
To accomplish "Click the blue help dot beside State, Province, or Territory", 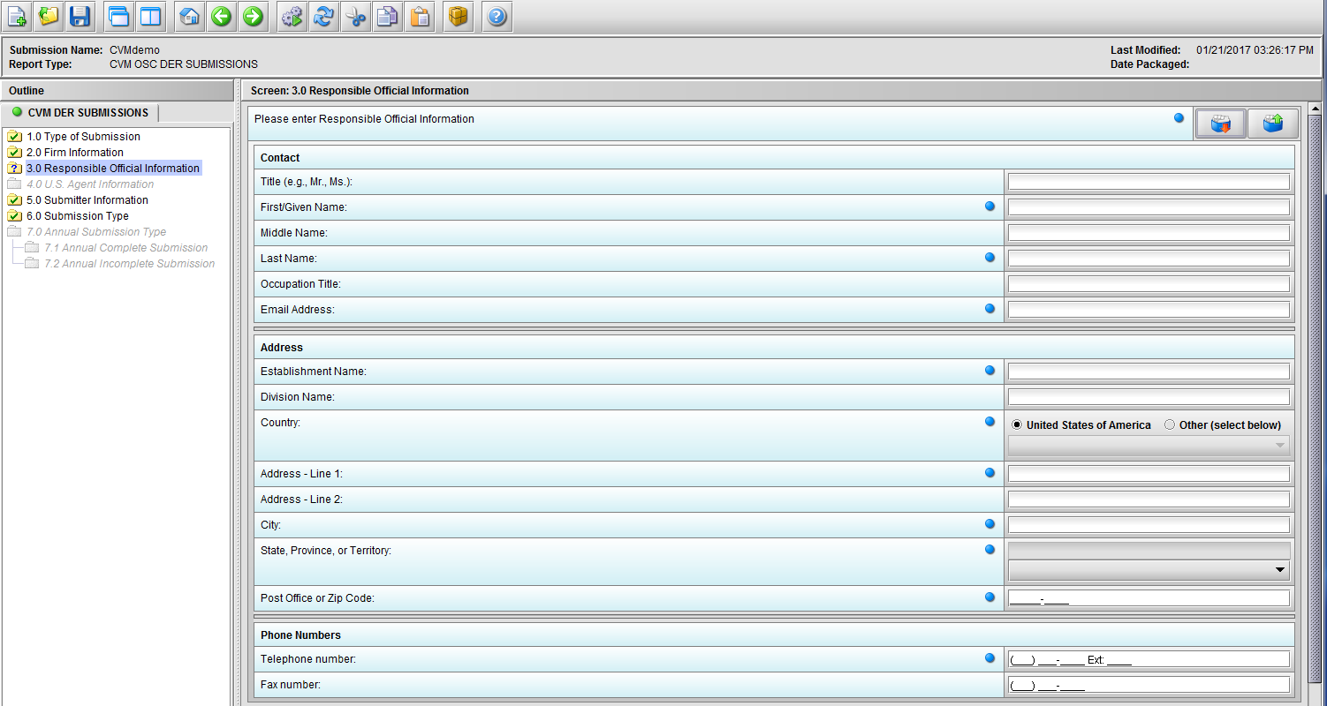I will coord(990,549).
